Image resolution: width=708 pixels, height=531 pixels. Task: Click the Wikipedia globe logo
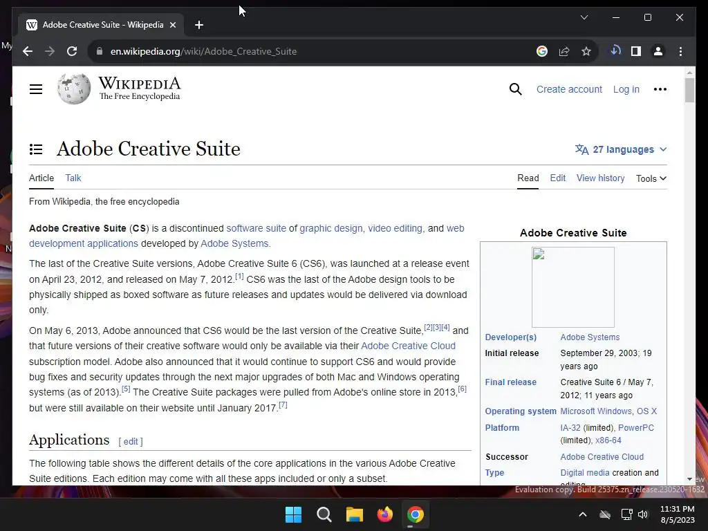click(74, 88)
